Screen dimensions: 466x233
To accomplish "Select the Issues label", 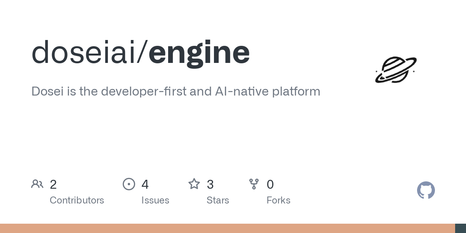I will pos(155,200).
